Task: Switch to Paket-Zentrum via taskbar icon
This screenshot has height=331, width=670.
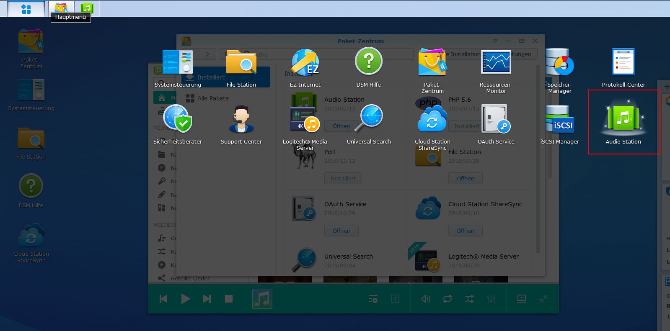Action: pos(61,8)
